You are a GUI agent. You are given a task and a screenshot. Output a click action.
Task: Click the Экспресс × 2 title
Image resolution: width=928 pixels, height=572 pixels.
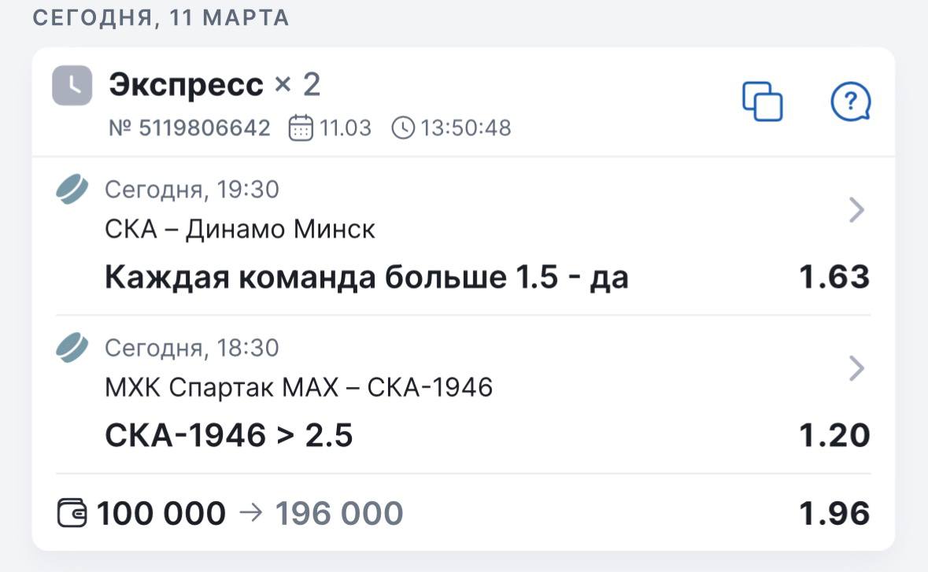pos(214,85)
